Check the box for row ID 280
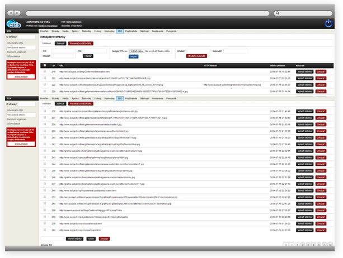 click(45, 230)
